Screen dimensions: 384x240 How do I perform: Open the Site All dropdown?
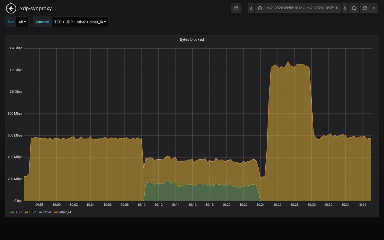(x=22, y=22)
